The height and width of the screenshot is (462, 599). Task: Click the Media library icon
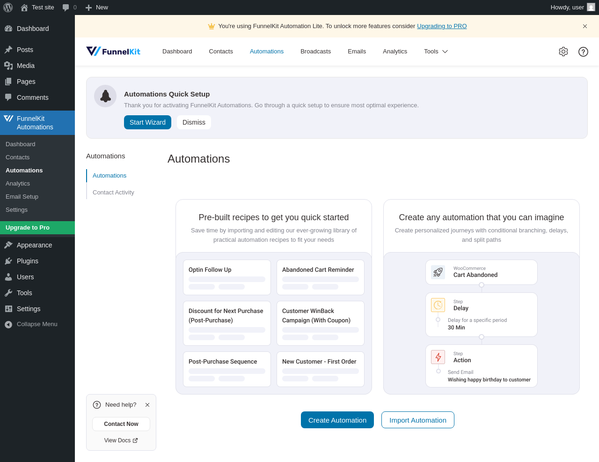[8, 66]
